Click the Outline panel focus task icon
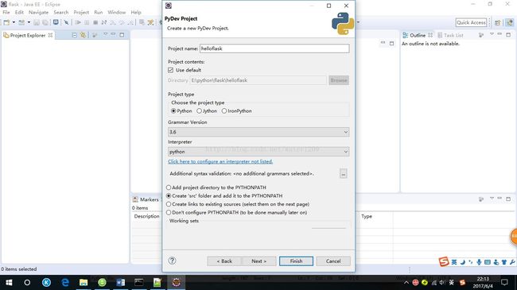The width and height of the screenshot is (517, 290). pyautogui.click(x=481, y=35)
